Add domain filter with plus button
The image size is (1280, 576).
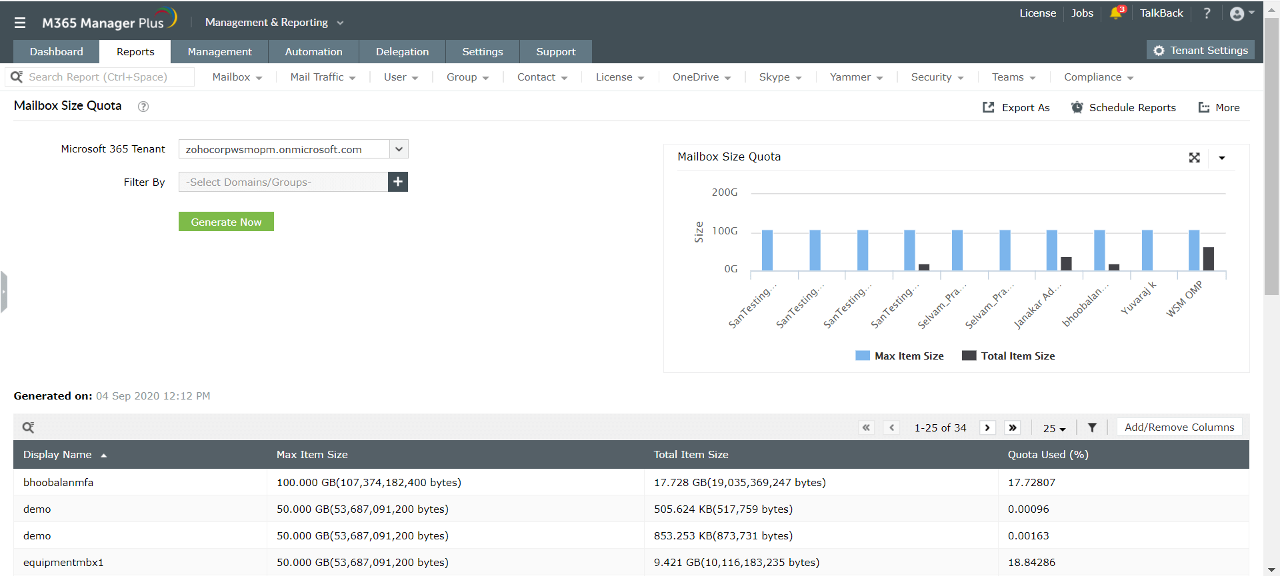tap(398, 182)
